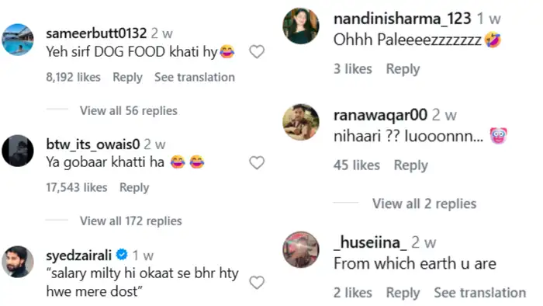View 45 likes on ranawaqar00's comment
Screen dimensions: 543x306
point(356,165)
